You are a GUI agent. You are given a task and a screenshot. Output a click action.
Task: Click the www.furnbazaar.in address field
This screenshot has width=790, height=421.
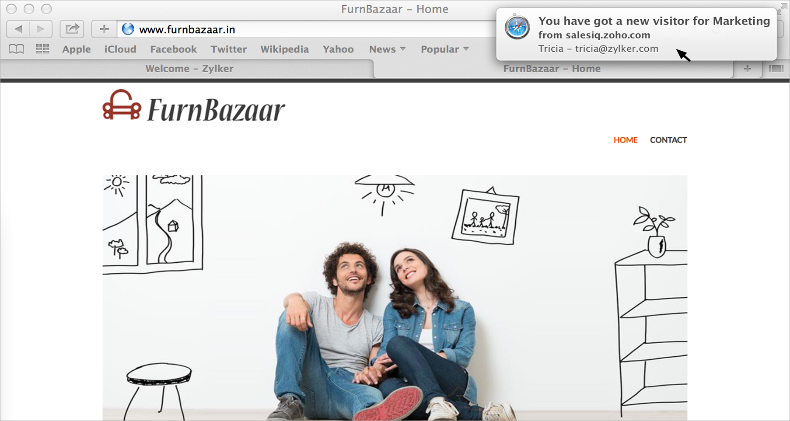[x=306, y=29]
